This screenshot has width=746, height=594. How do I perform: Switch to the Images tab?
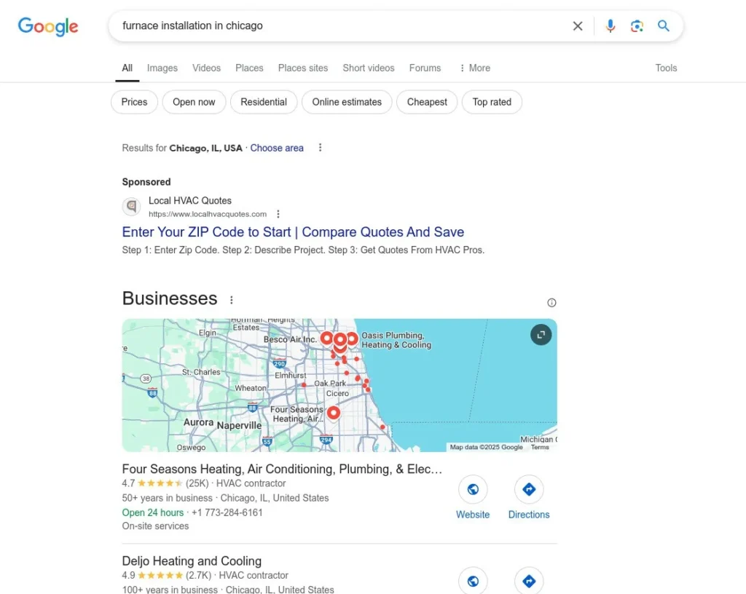coord(162,68)
